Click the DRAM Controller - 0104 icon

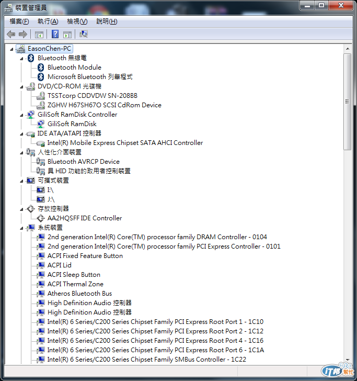point(41,237)
